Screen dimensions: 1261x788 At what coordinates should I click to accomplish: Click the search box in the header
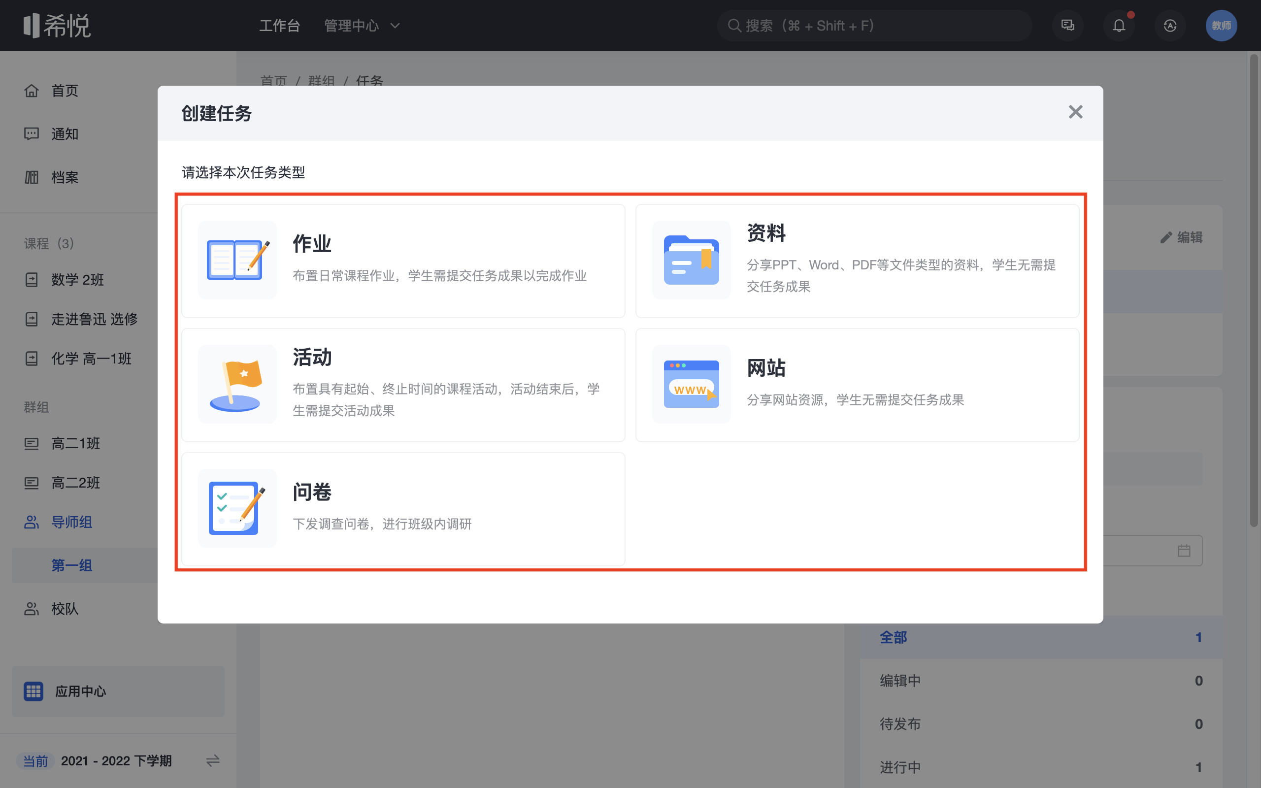pyautogui.click(x=874, y=26)
